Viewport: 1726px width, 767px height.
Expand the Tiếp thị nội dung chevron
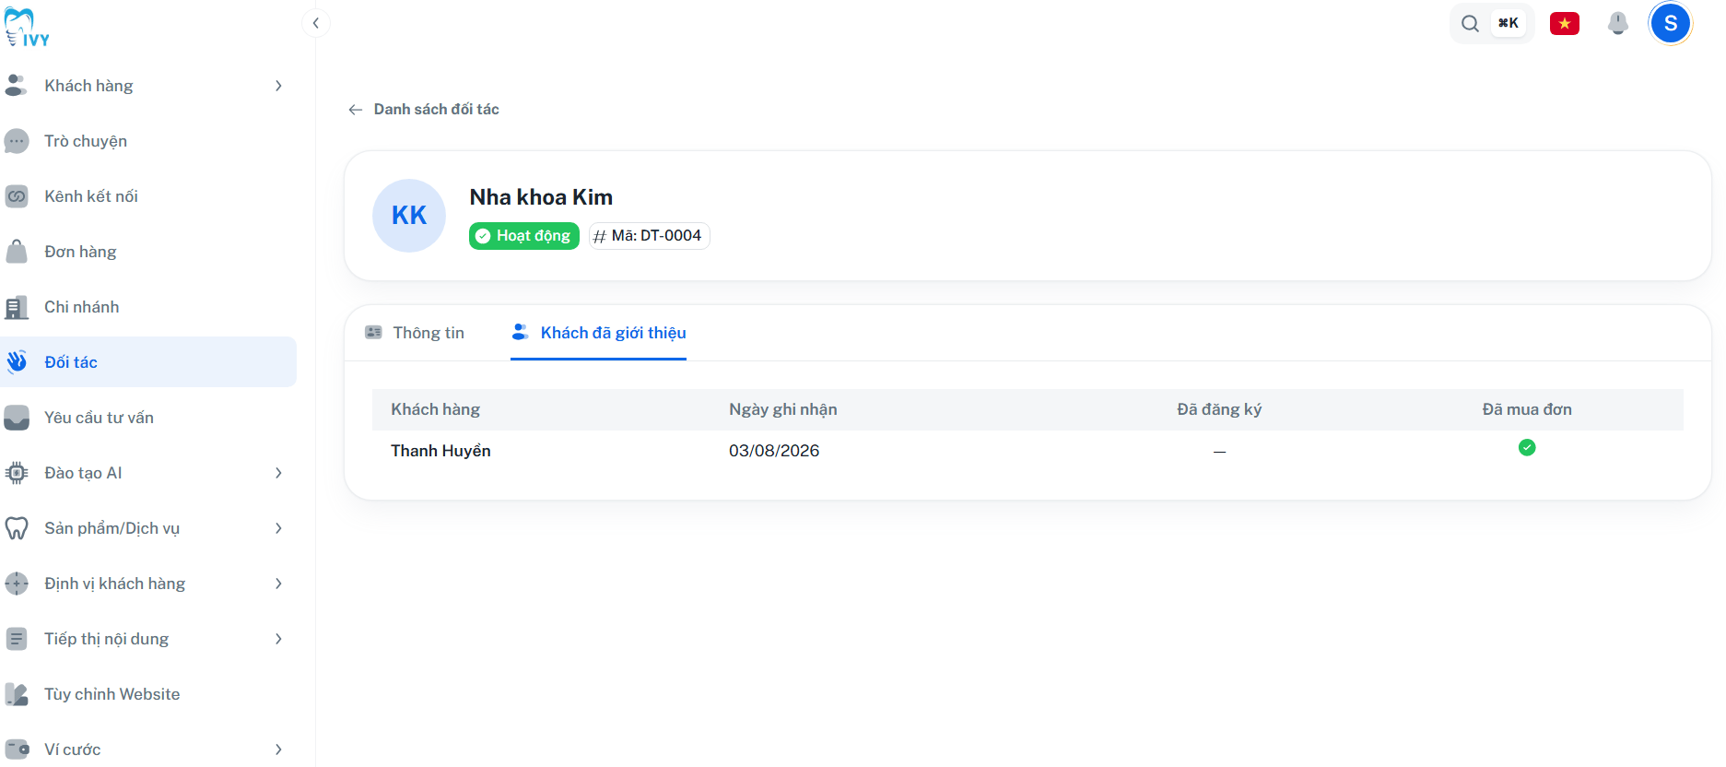(278, 639)
